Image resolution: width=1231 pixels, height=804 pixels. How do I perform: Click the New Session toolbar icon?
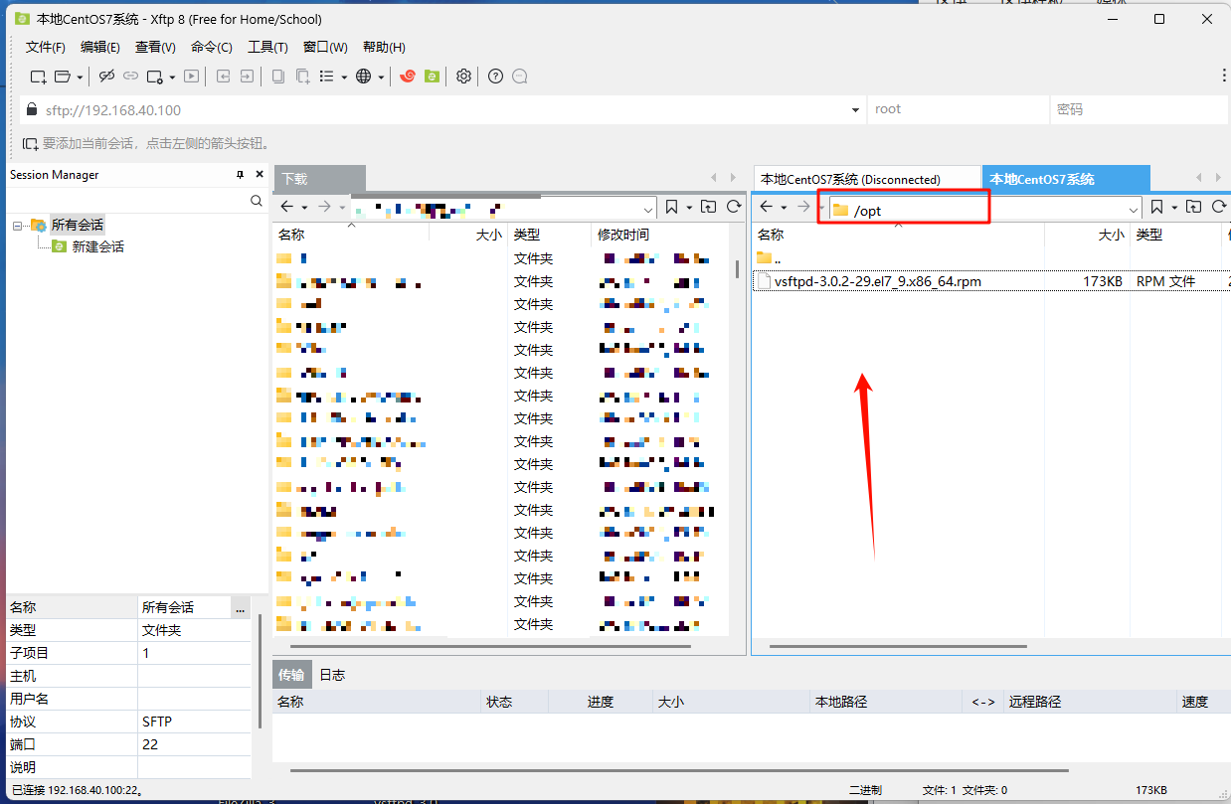pos(37,77)
